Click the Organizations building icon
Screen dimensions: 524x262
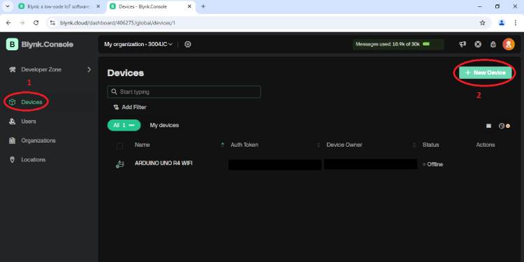[13, 140]
